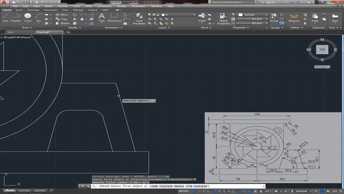The image size is (344, 194).
Task: Expand the Annotation panel
Action: 113,27
